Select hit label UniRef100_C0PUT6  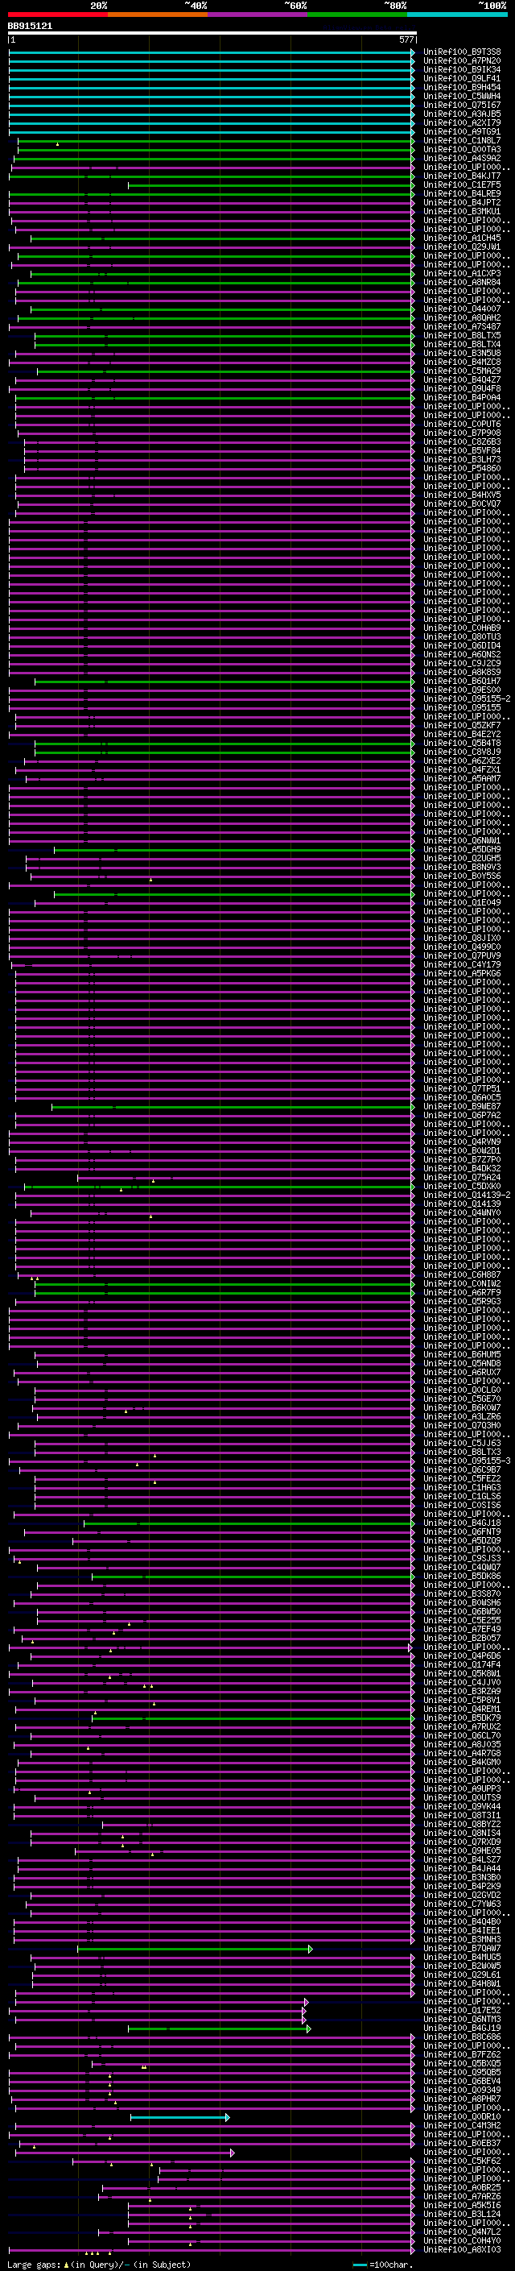(462, 424)
